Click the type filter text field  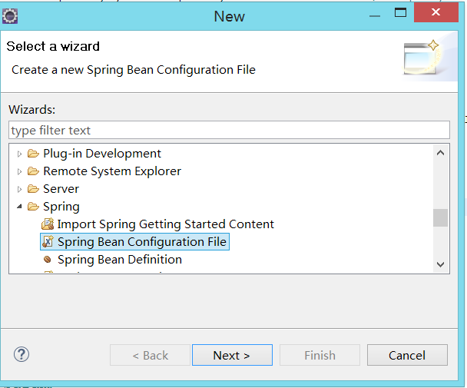pyautogui.click(x=228, y=131)
